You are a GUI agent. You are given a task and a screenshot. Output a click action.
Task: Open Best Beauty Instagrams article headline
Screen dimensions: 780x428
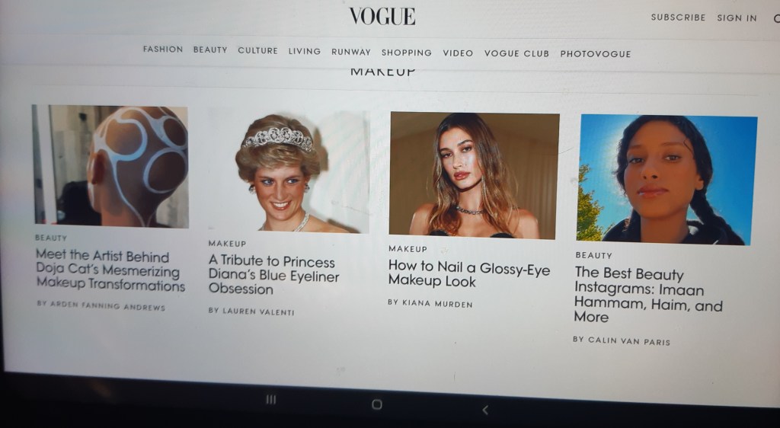[647, 294]
